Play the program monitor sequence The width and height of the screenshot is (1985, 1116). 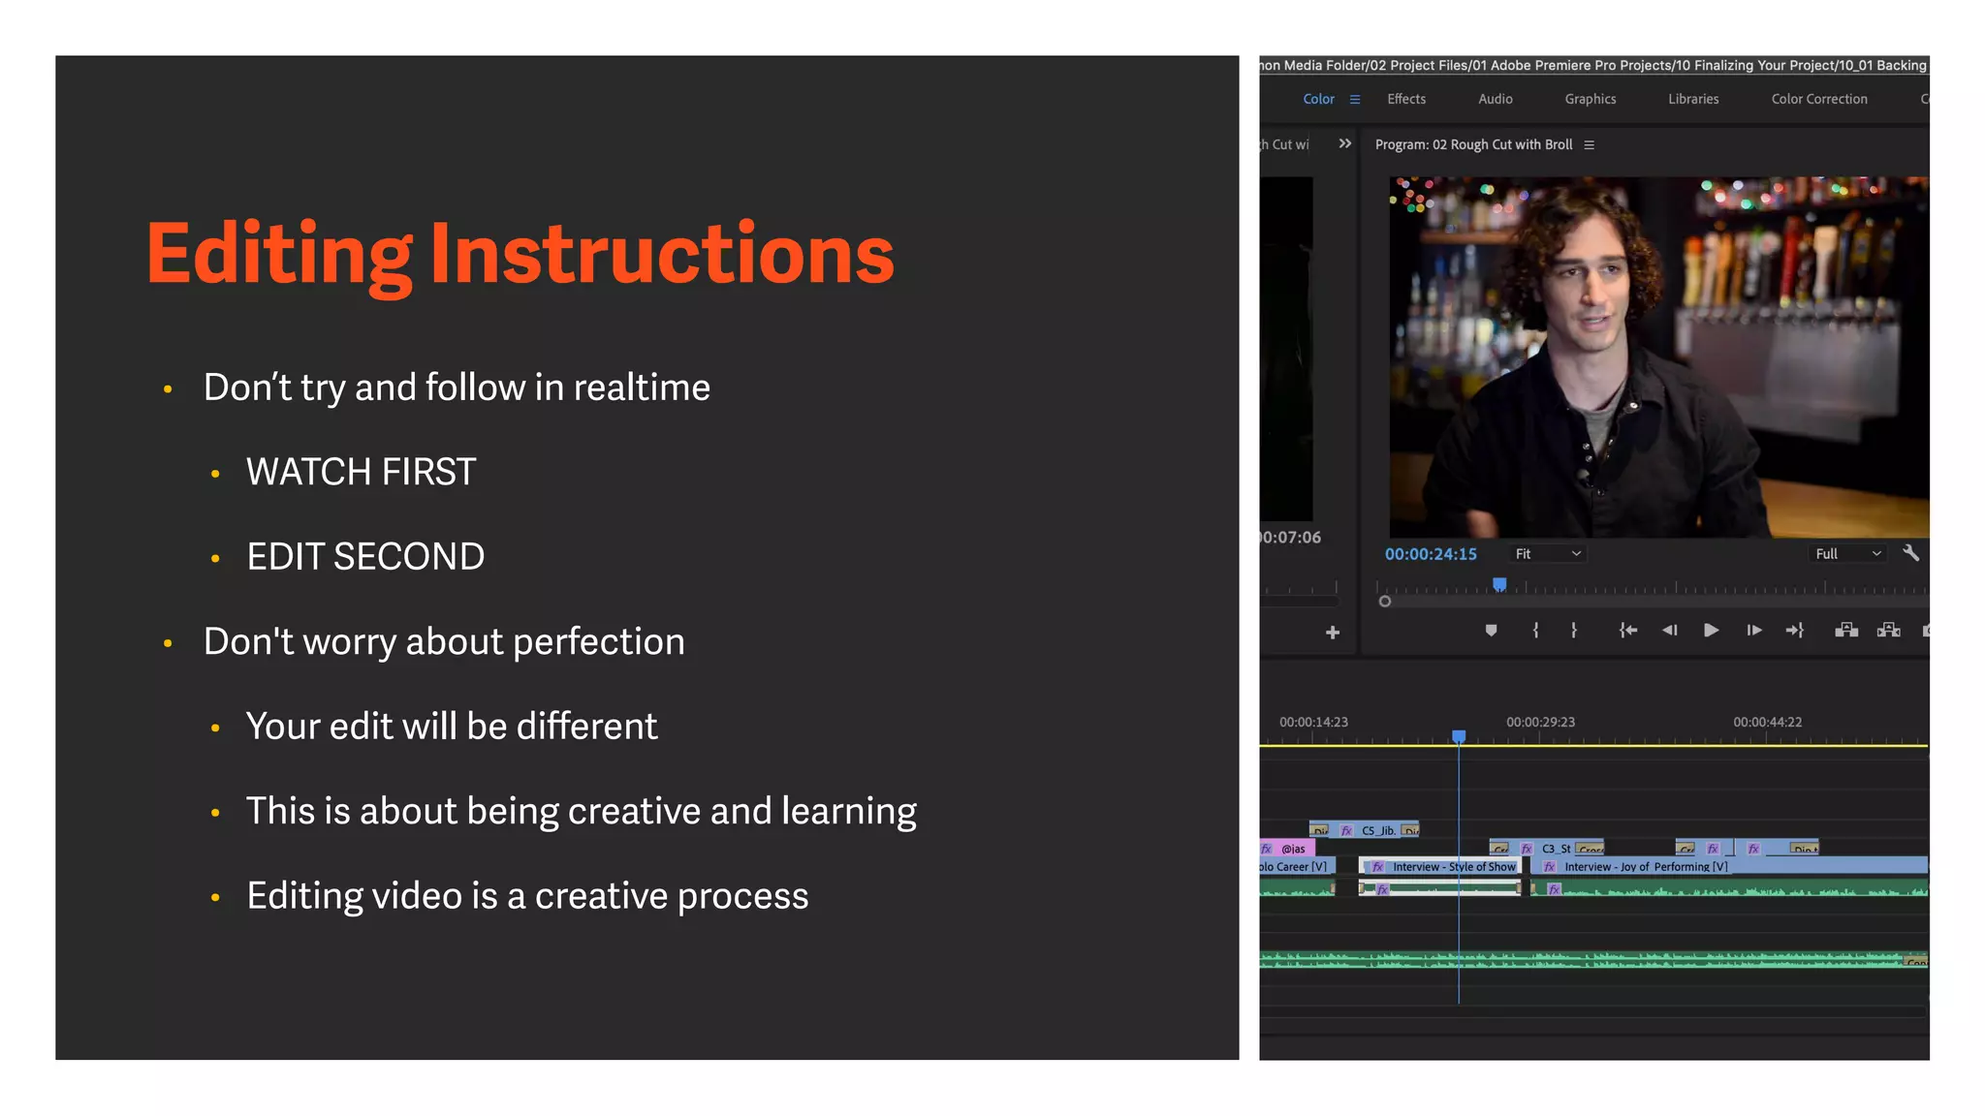pyautogui.click(x=1711, y=631)
